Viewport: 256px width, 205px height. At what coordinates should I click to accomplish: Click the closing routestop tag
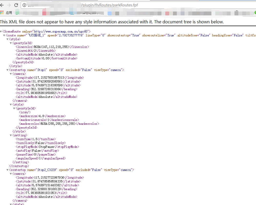click(19, 166)
